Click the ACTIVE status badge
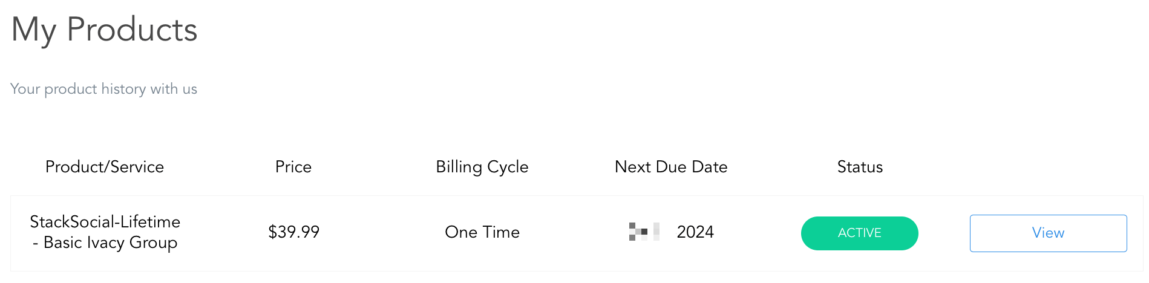Viewport: 1149px width, 283px height. (859, 233)
